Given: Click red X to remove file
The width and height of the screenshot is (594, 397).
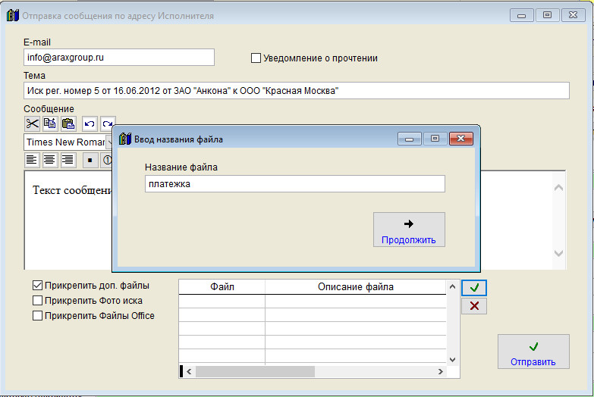Looking at the screenshot, I should 474,306.
